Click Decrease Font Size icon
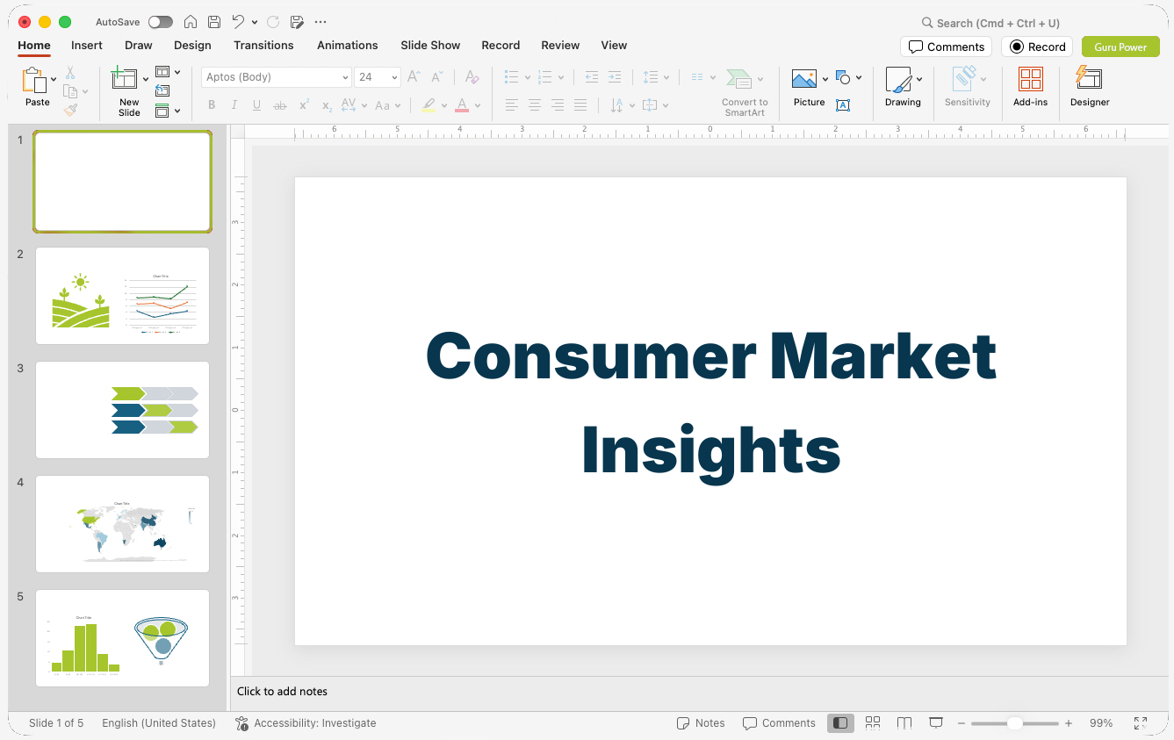 point(436,77)
